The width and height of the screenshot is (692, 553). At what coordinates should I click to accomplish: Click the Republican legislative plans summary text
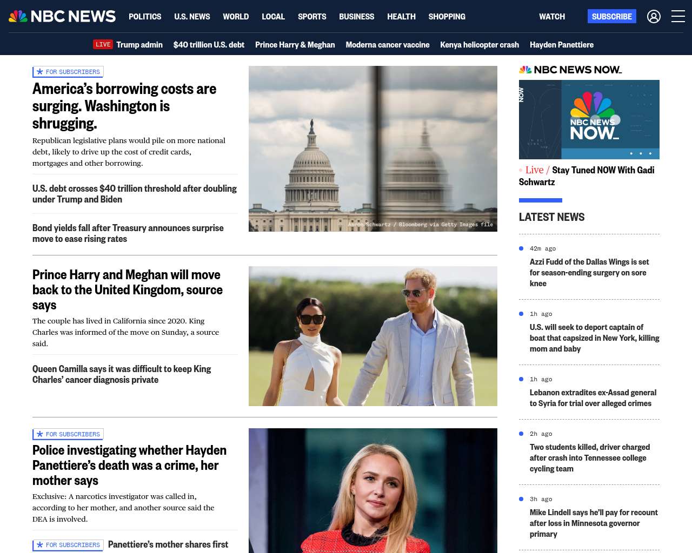pos(129,152)
